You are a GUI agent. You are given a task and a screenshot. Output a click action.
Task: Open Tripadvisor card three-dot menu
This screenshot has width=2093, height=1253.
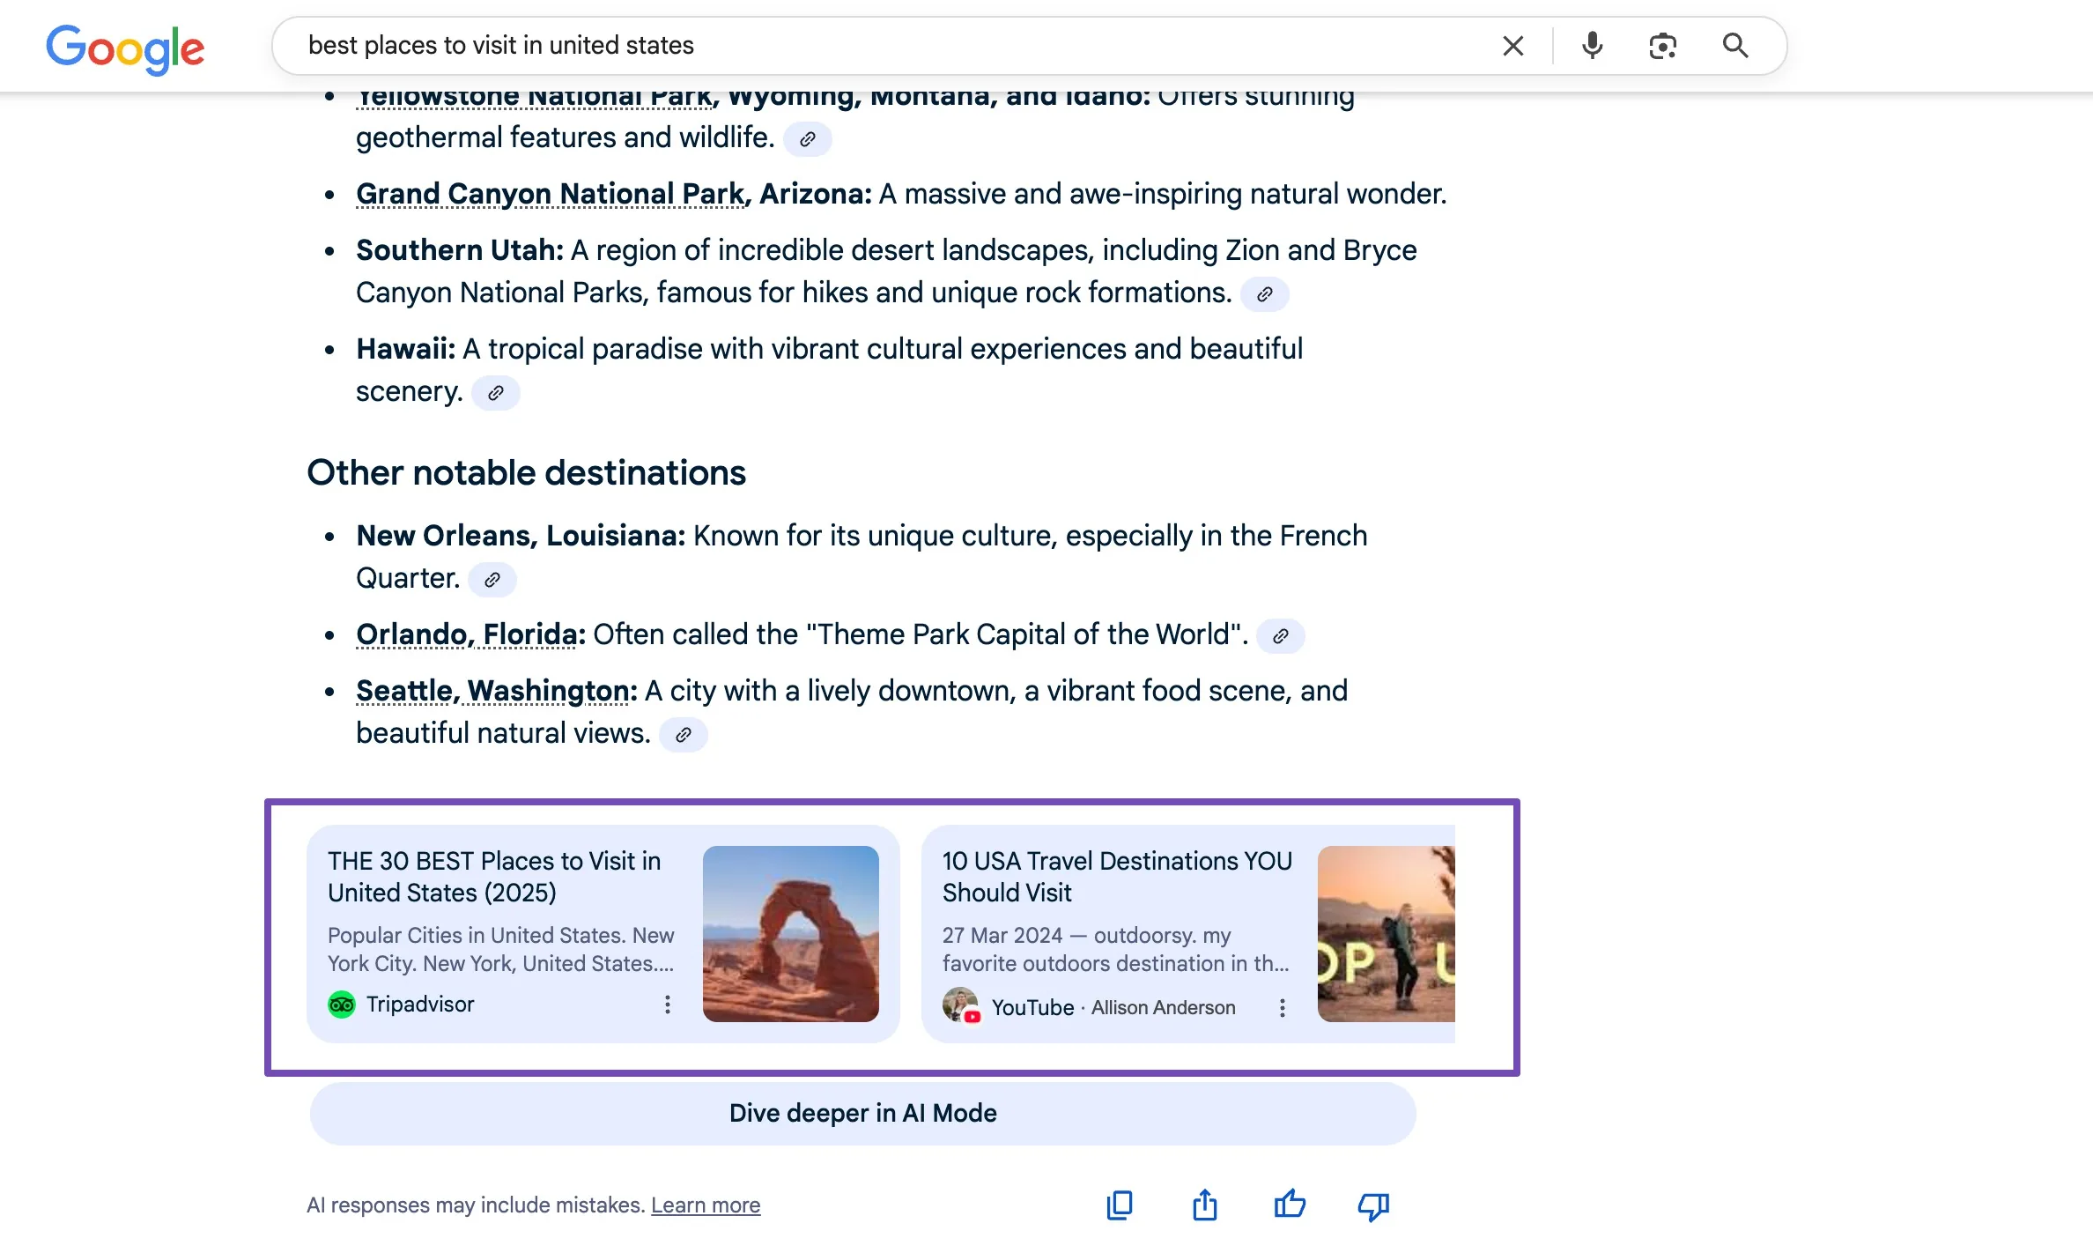coord(668,1005)
